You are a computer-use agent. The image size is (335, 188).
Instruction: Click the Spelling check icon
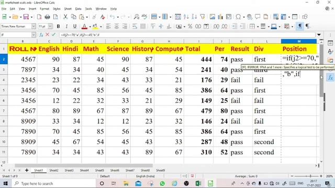pos(144,17)
